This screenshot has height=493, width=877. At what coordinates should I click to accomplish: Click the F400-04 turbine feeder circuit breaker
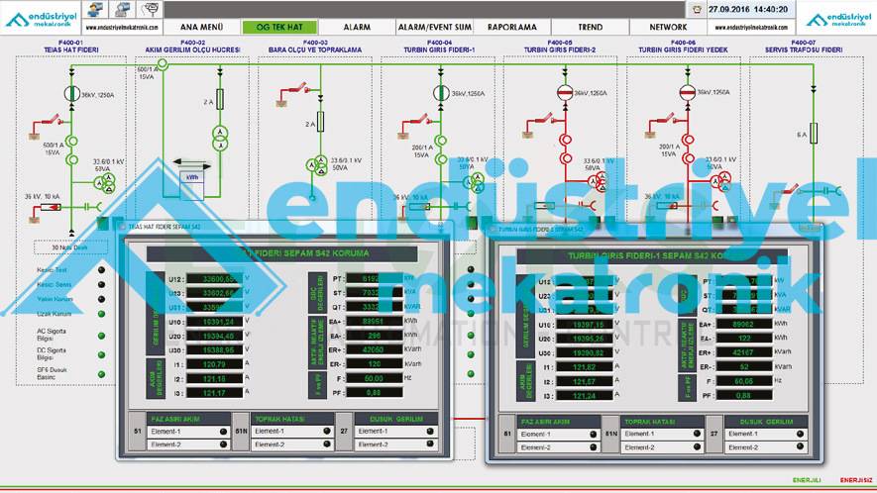440,92
